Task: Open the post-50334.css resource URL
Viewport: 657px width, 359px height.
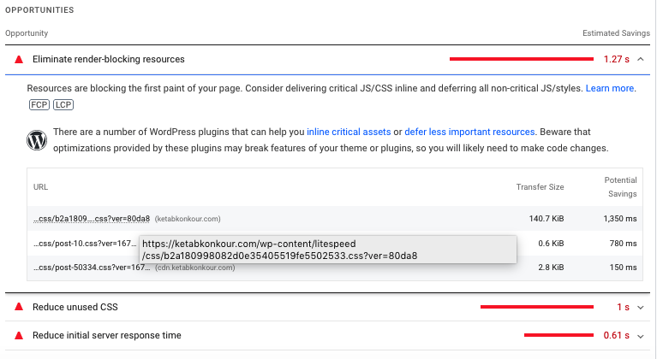Action: pyautogui.click(x=92, y=268)
